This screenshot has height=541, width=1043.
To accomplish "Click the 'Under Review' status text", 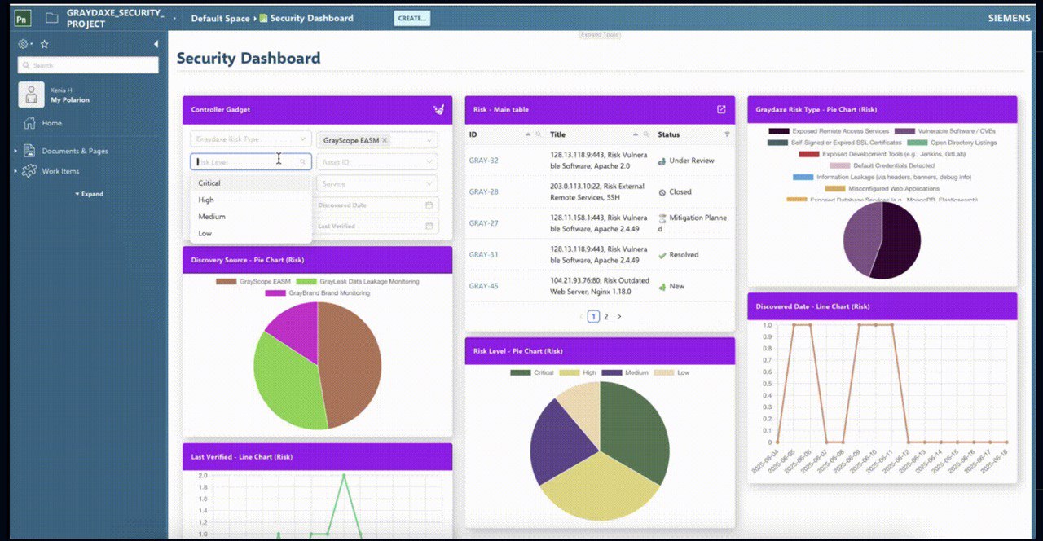I will tap(692, 161).
